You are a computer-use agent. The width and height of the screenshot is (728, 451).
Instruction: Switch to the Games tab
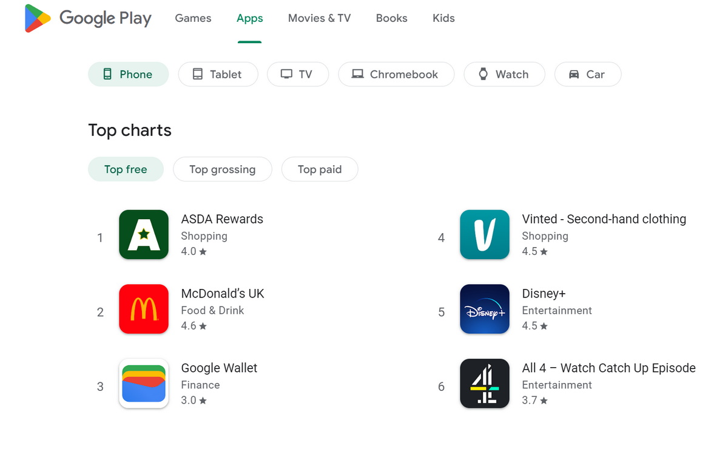tap(193, 18)
